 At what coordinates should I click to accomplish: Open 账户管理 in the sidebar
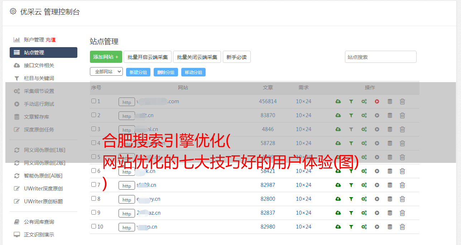pos(34,40)
